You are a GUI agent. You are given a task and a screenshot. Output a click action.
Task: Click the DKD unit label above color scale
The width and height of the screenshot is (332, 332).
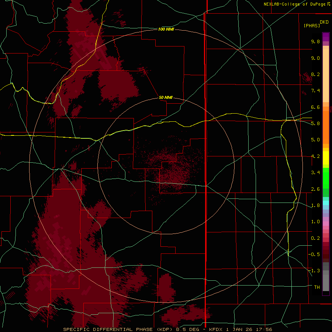(324, 22)
